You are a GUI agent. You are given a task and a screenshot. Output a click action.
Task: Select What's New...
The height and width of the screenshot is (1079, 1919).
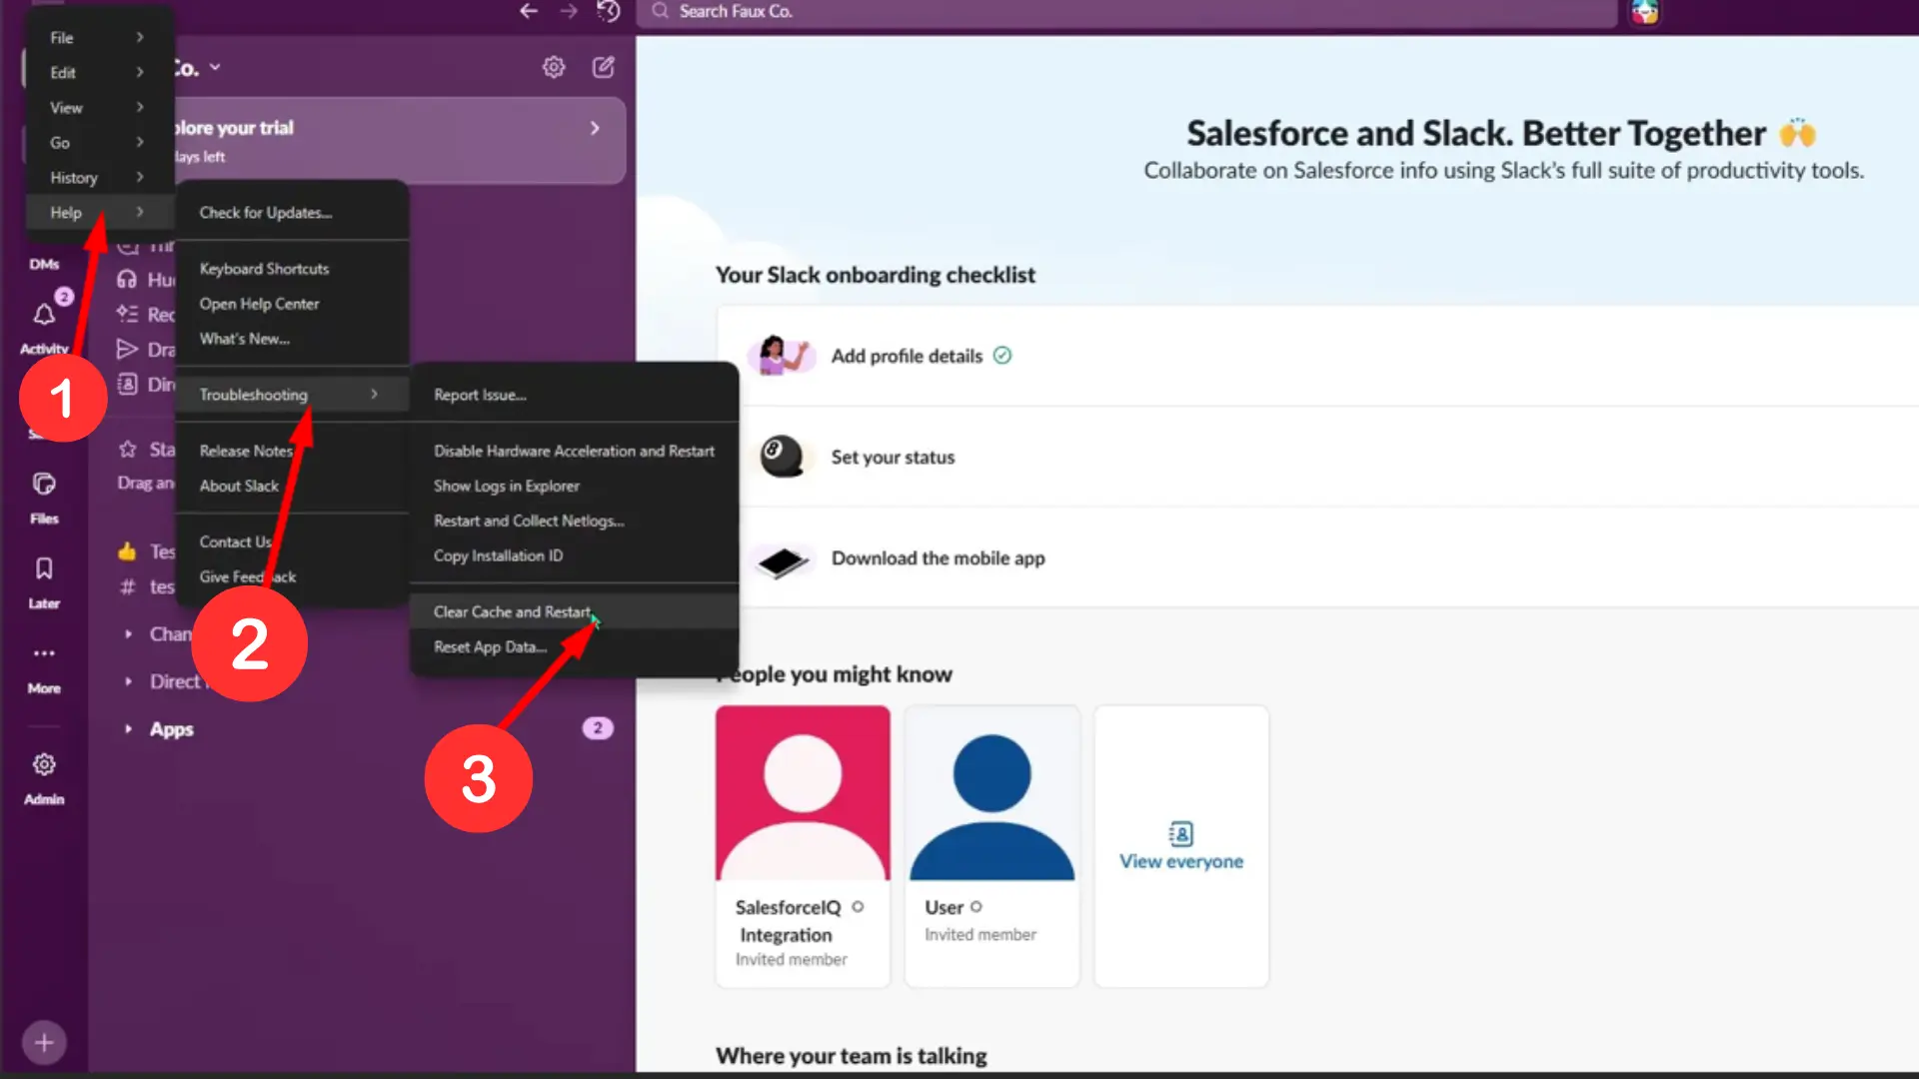click(292, 338)
